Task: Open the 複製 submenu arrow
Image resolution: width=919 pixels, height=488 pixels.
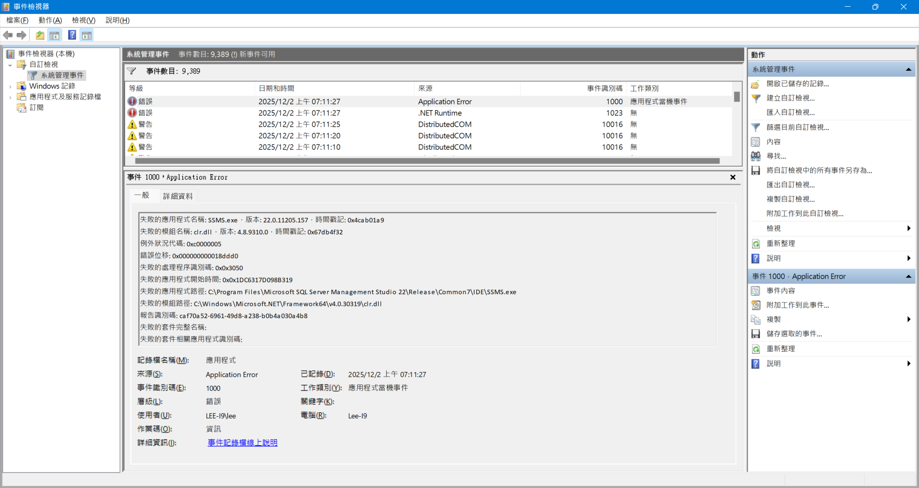Action: tap(908, 320)
